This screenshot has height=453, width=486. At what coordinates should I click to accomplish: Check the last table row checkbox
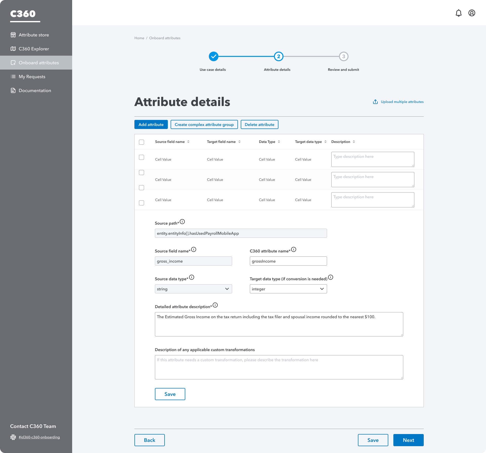tap(141, 203)
